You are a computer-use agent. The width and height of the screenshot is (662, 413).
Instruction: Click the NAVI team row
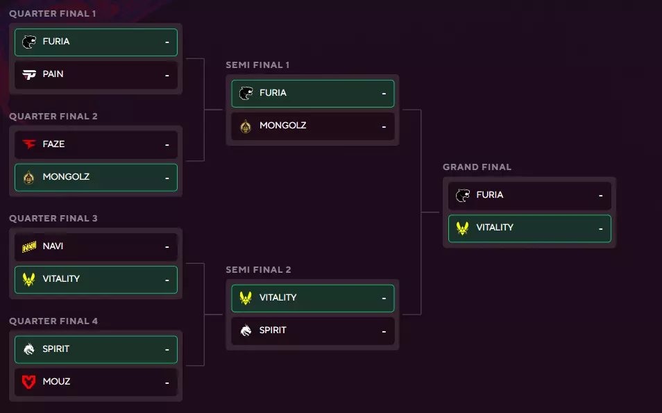coord(96,246)
